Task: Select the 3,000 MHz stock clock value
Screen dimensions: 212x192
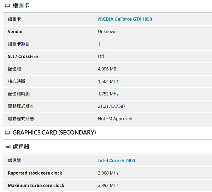Action: (108, 173)
